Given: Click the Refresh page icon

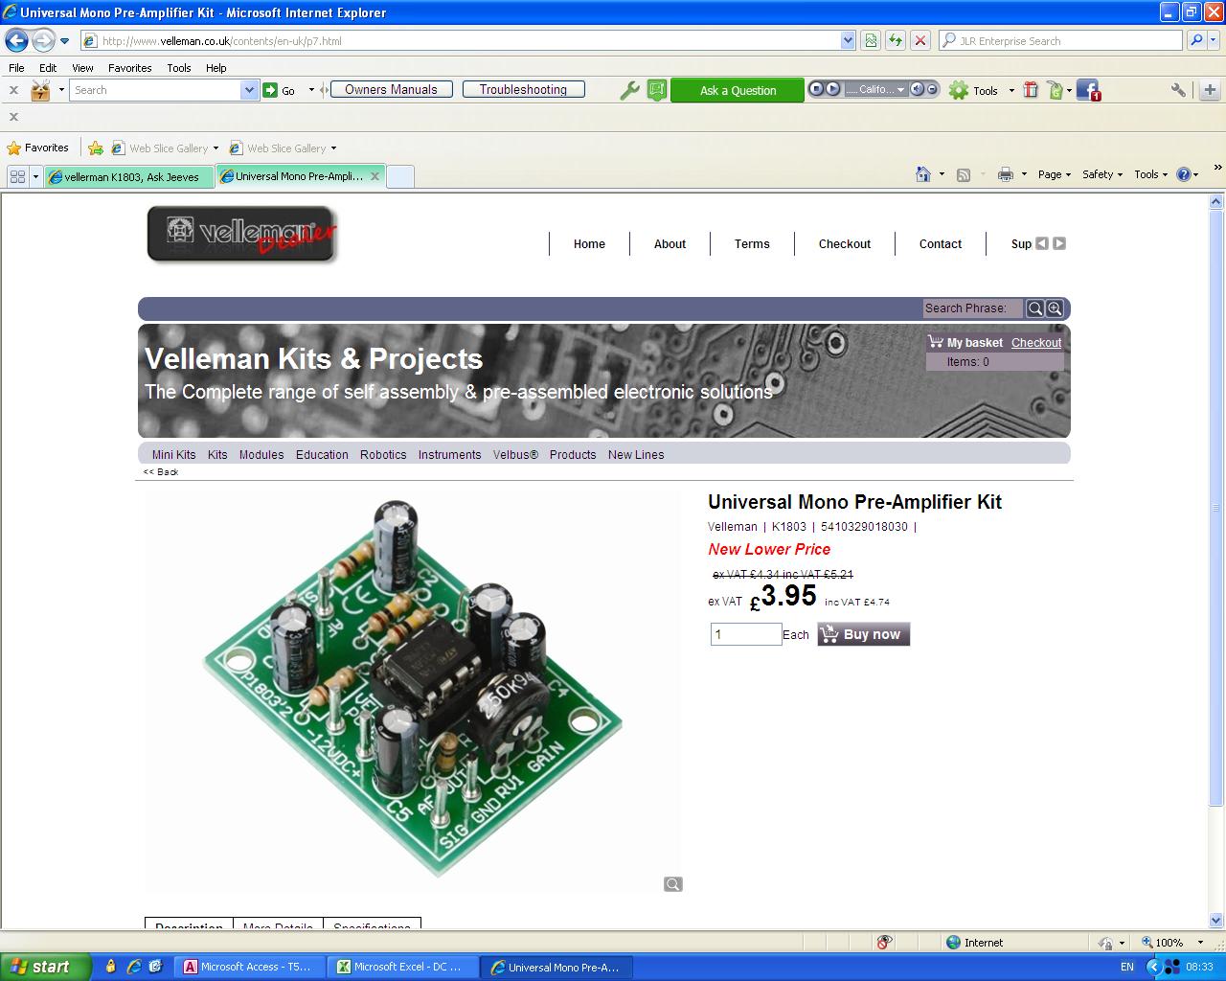Looking at the screenshot, I should pyautogui.click(x=896, y=40).
